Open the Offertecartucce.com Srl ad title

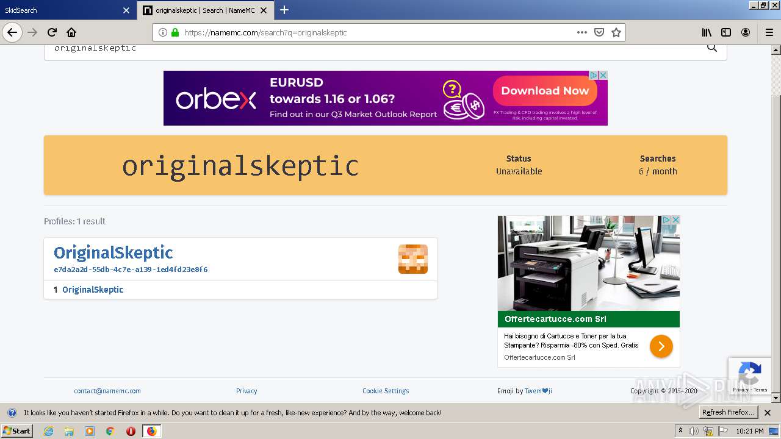[x=555, y=319]
